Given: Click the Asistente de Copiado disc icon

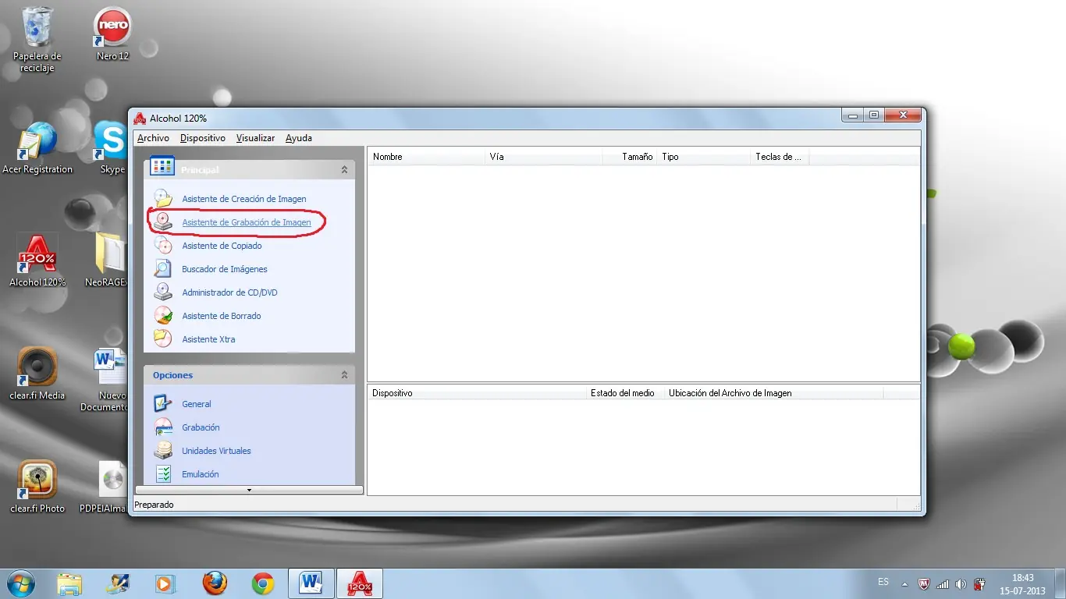Looking at the screenshot, I should [162, 245].
